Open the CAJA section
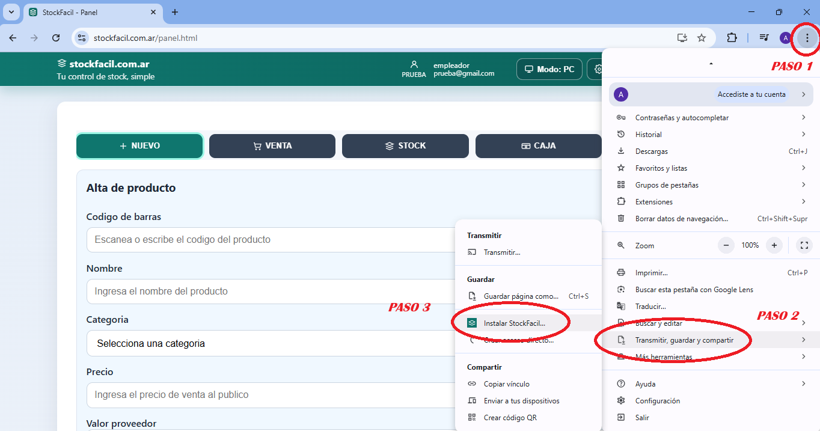 click(x=538, y=146)
